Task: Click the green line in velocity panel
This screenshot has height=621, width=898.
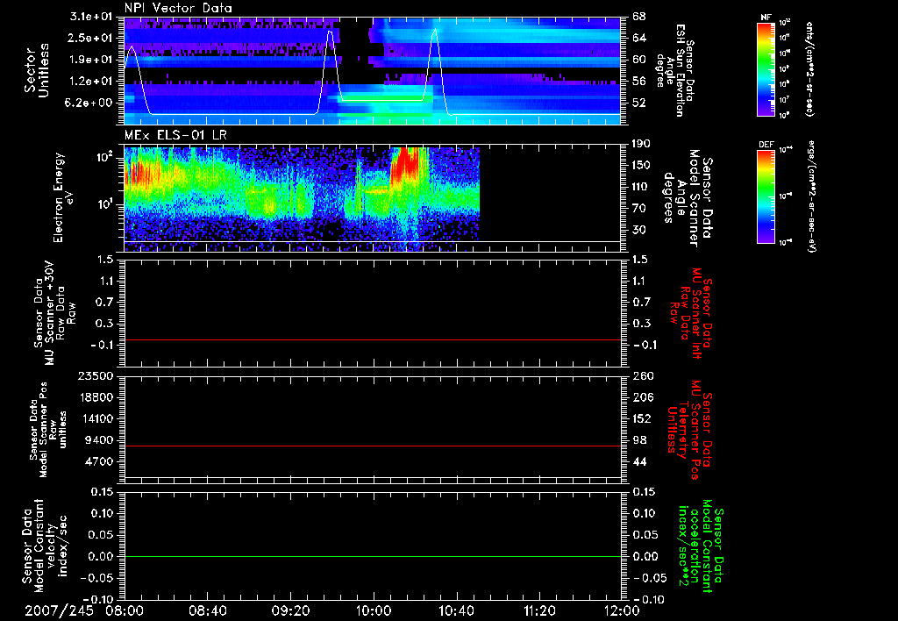Action: (x=373, y=556)
